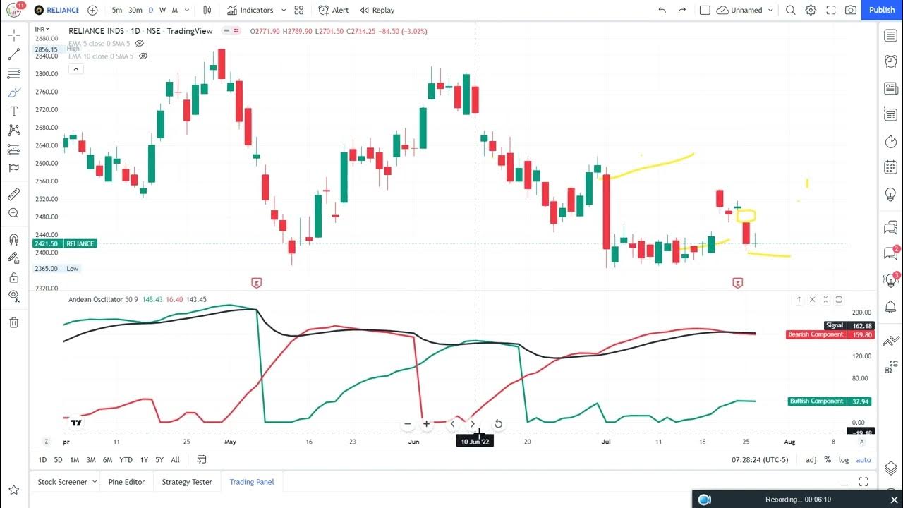This screenshot has width=903, height=508.
Task: Select the M monthly timeframe
Action: (x=175, y=10)
